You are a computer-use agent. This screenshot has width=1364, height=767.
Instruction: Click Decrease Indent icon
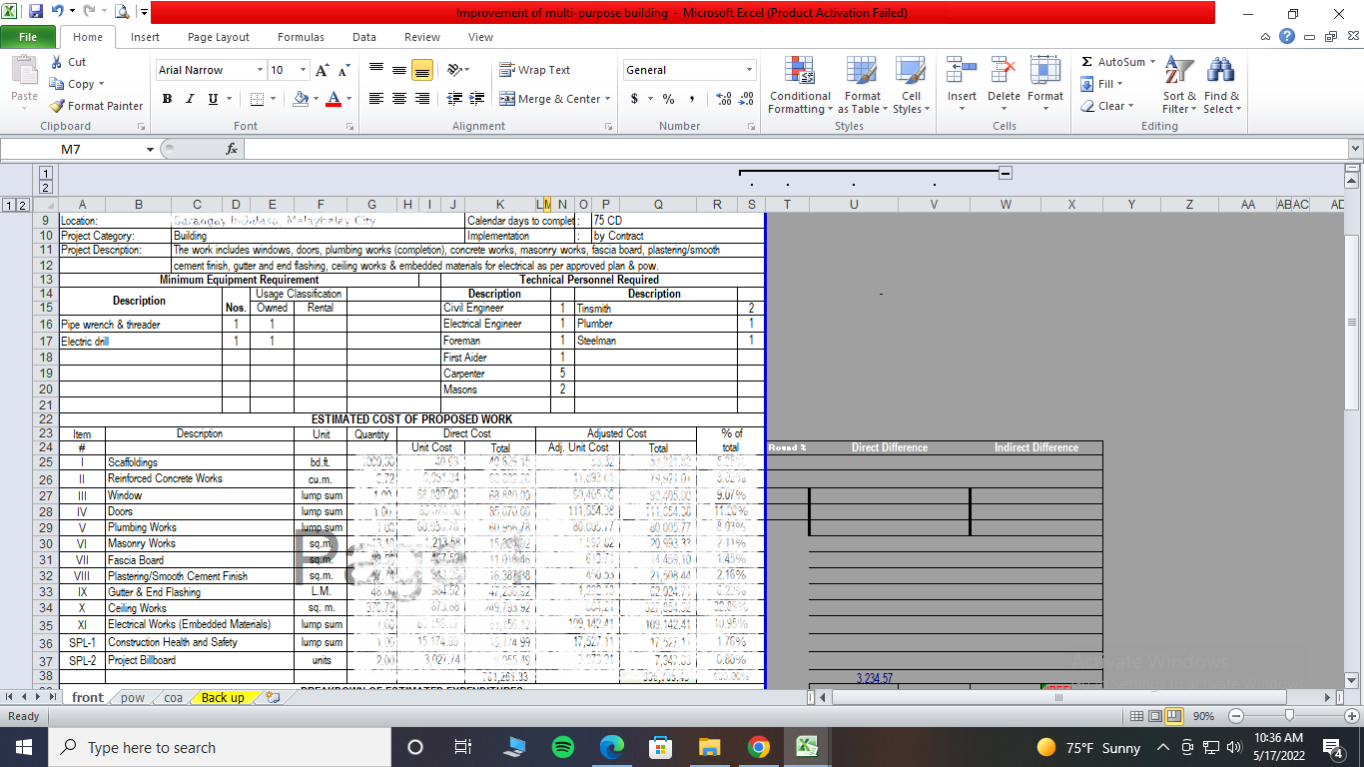(454, 99)
